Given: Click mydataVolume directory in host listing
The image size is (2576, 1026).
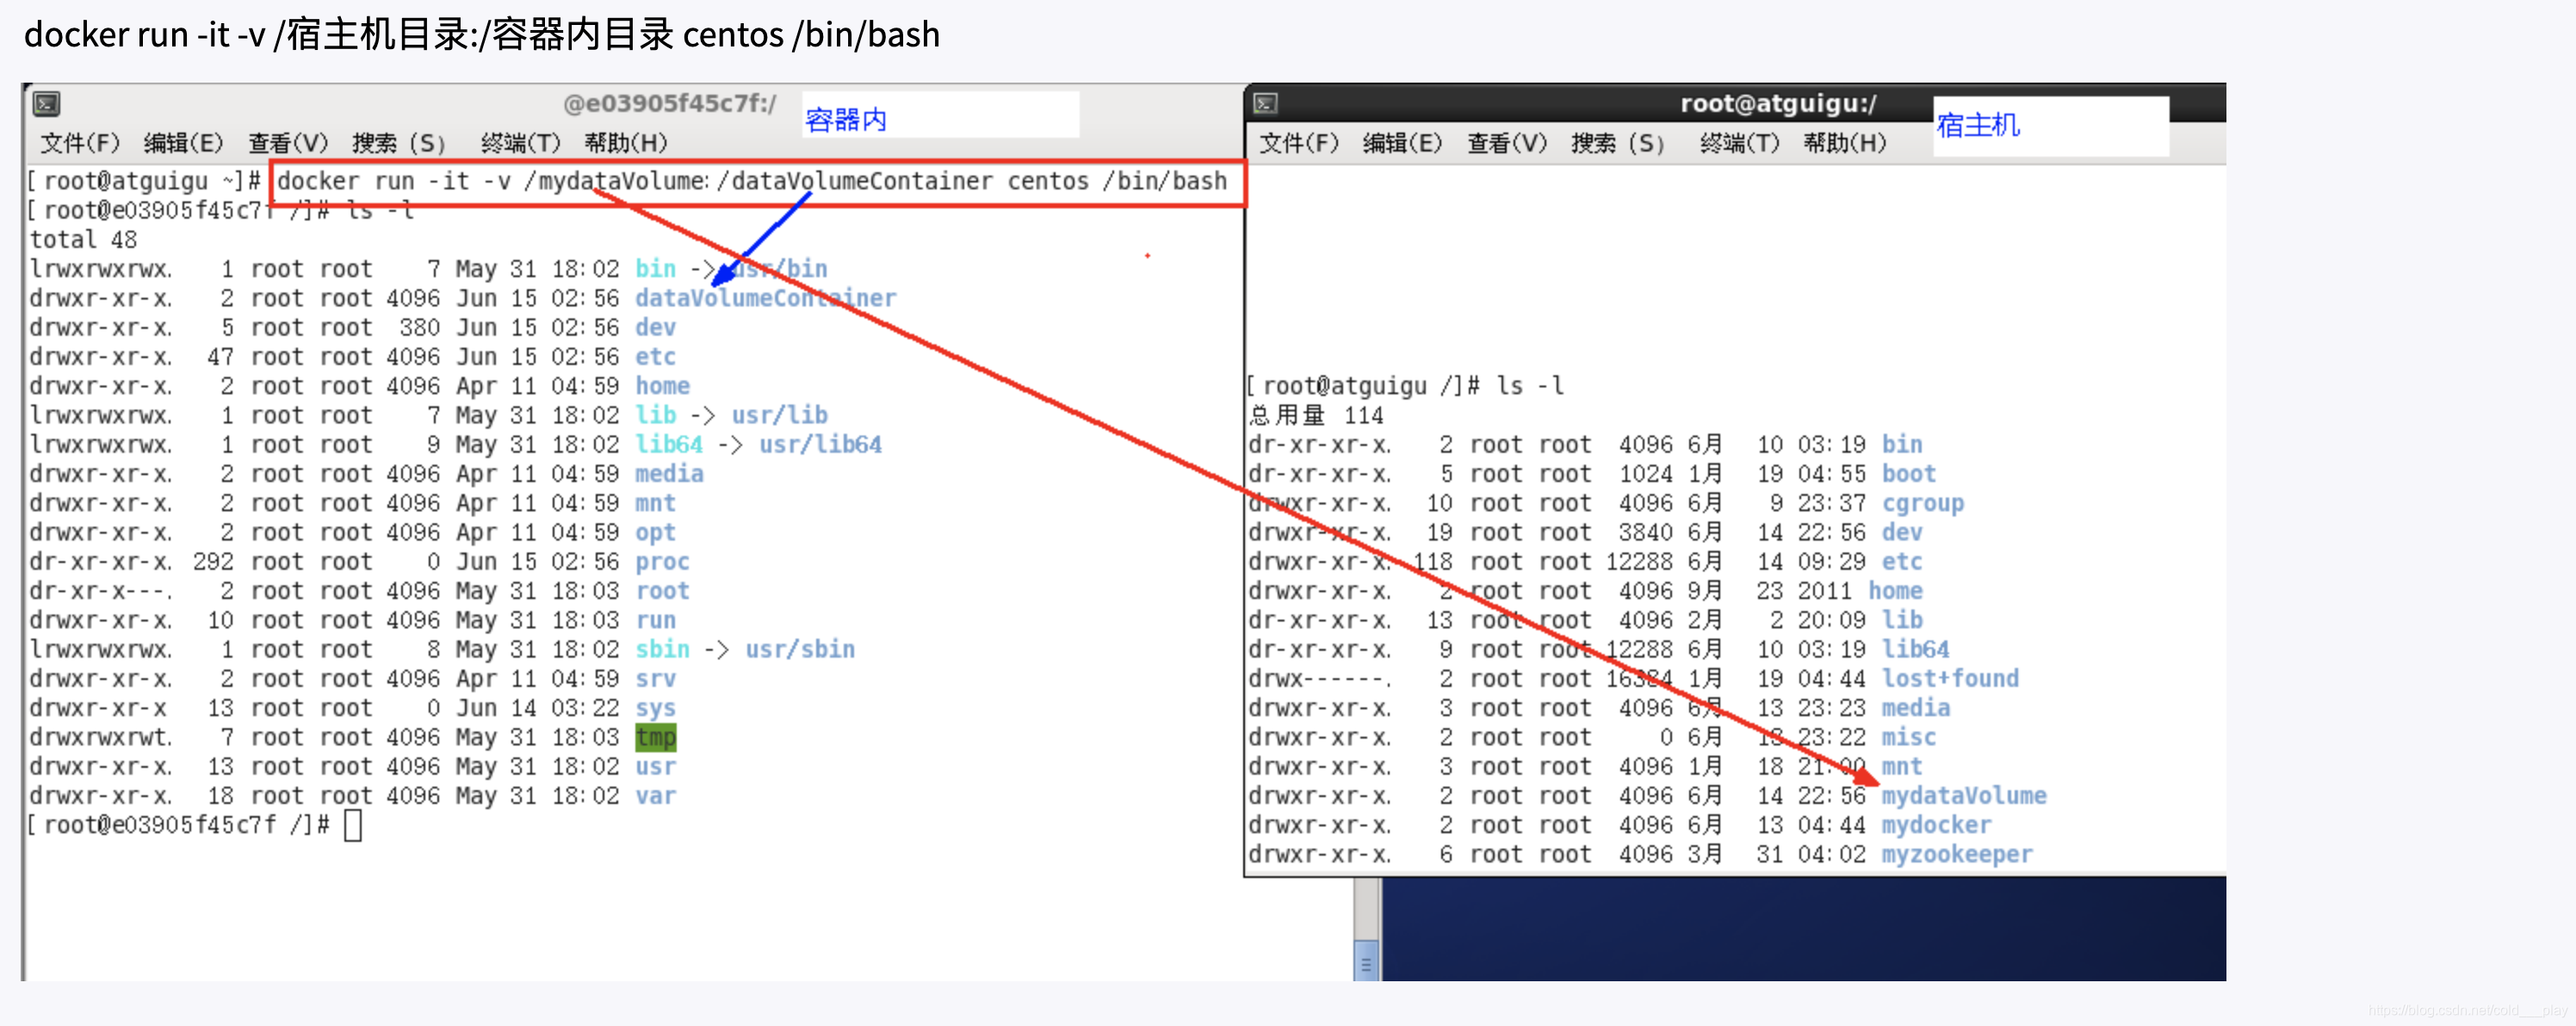Looking at the screenshot, I should 1964,796.
